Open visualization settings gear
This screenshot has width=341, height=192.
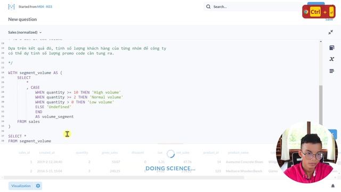pyautogui.click(x=38, y=186)
